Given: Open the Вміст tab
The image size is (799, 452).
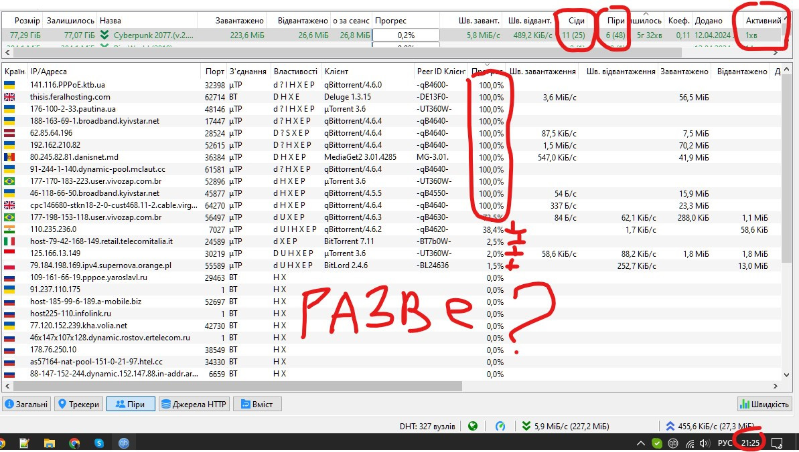Looking at the screenshot, I should point(257,404).
